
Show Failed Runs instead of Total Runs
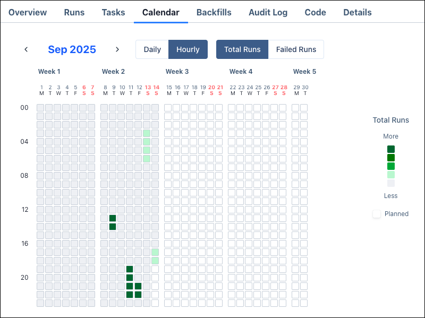point(296,49)
